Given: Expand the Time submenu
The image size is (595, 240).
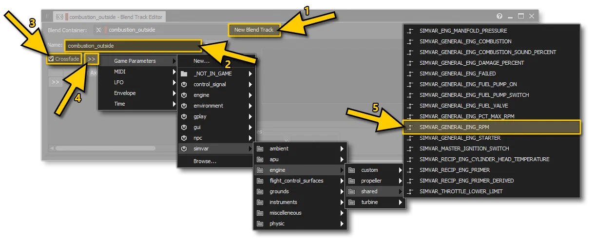Looking at the screenshot, I should point(138,104).
